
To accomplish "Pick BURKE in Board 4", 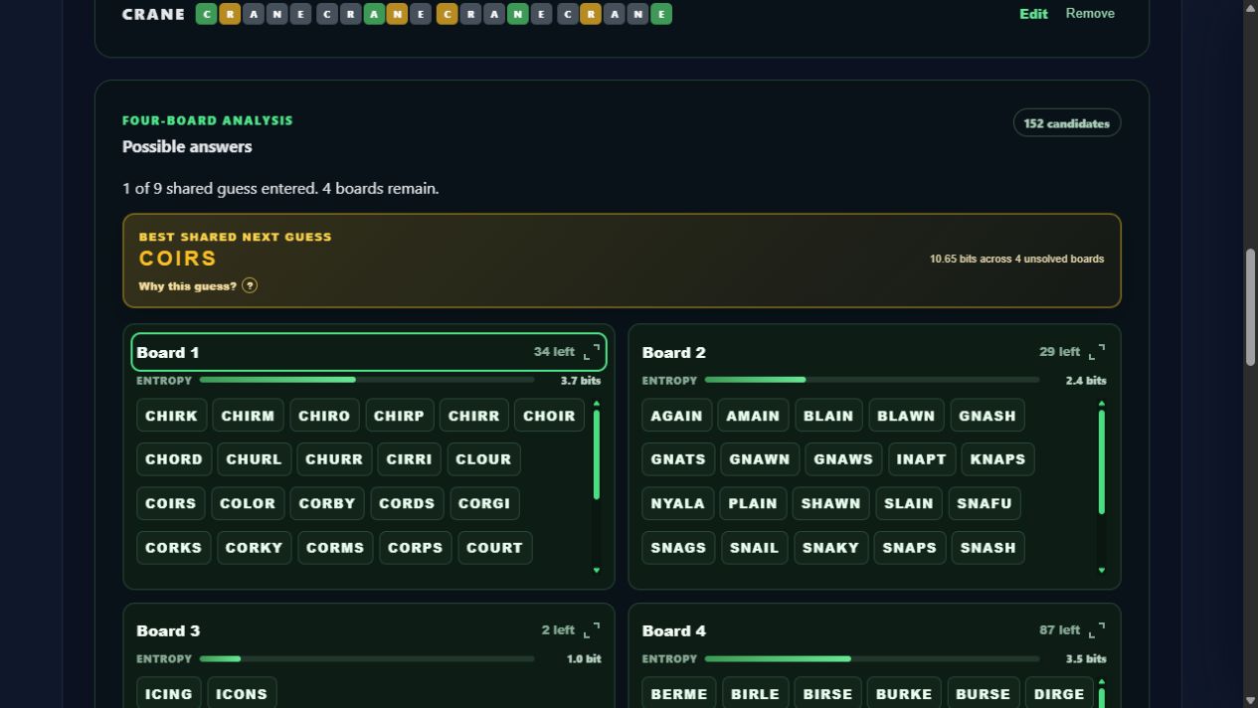I will click(903, 694).
